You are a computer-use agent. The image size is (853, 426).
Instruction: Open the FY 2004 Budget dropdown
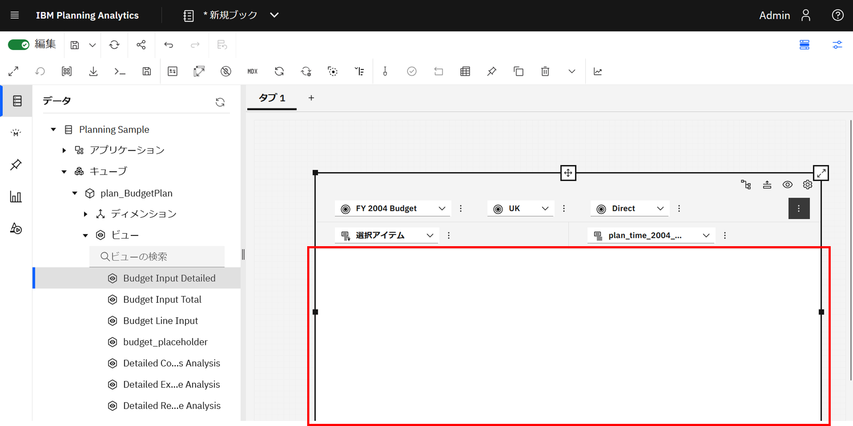click(393, 209)
